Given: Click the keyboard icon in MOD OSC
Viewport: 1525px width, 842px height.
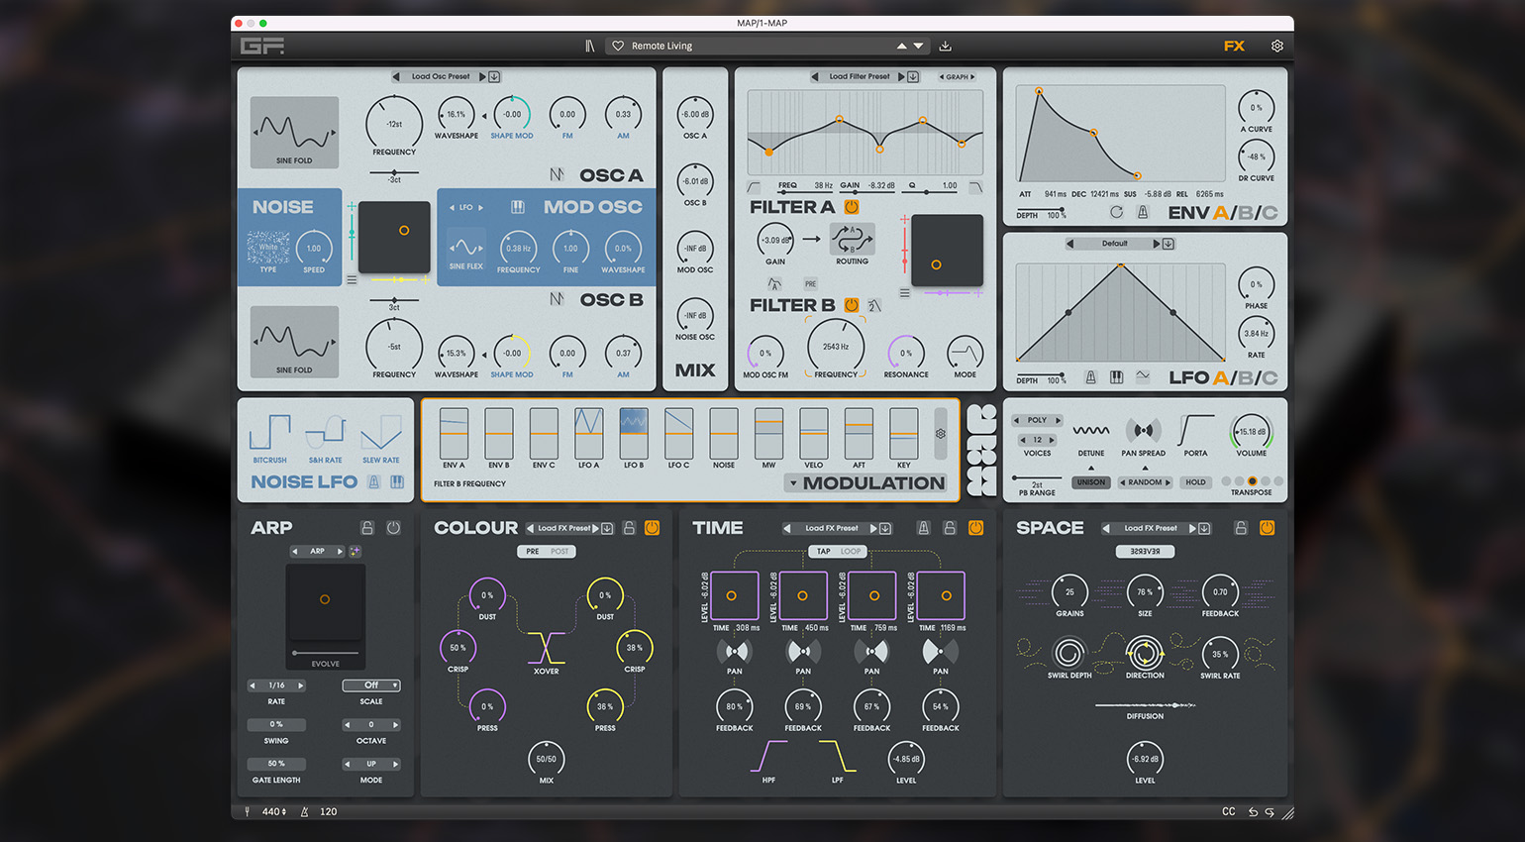Looking at the screenshot, I should point(517,207).
